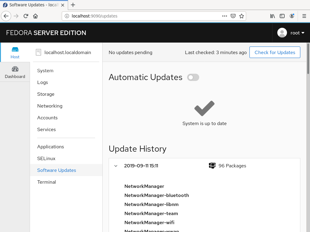The height and width of the screenshot is (232, 310).
Task: Click the gray up-to-date checkmark
Action: 204,108
